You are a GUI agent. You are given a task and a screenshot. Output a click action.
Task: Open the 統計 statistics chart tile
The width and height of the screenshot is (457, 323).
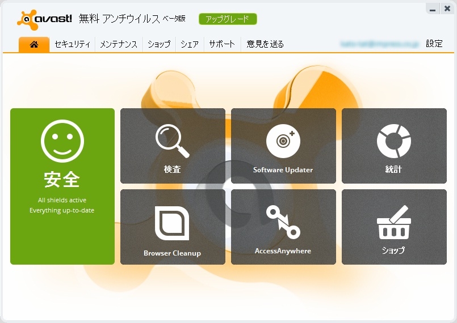(394, 146)
